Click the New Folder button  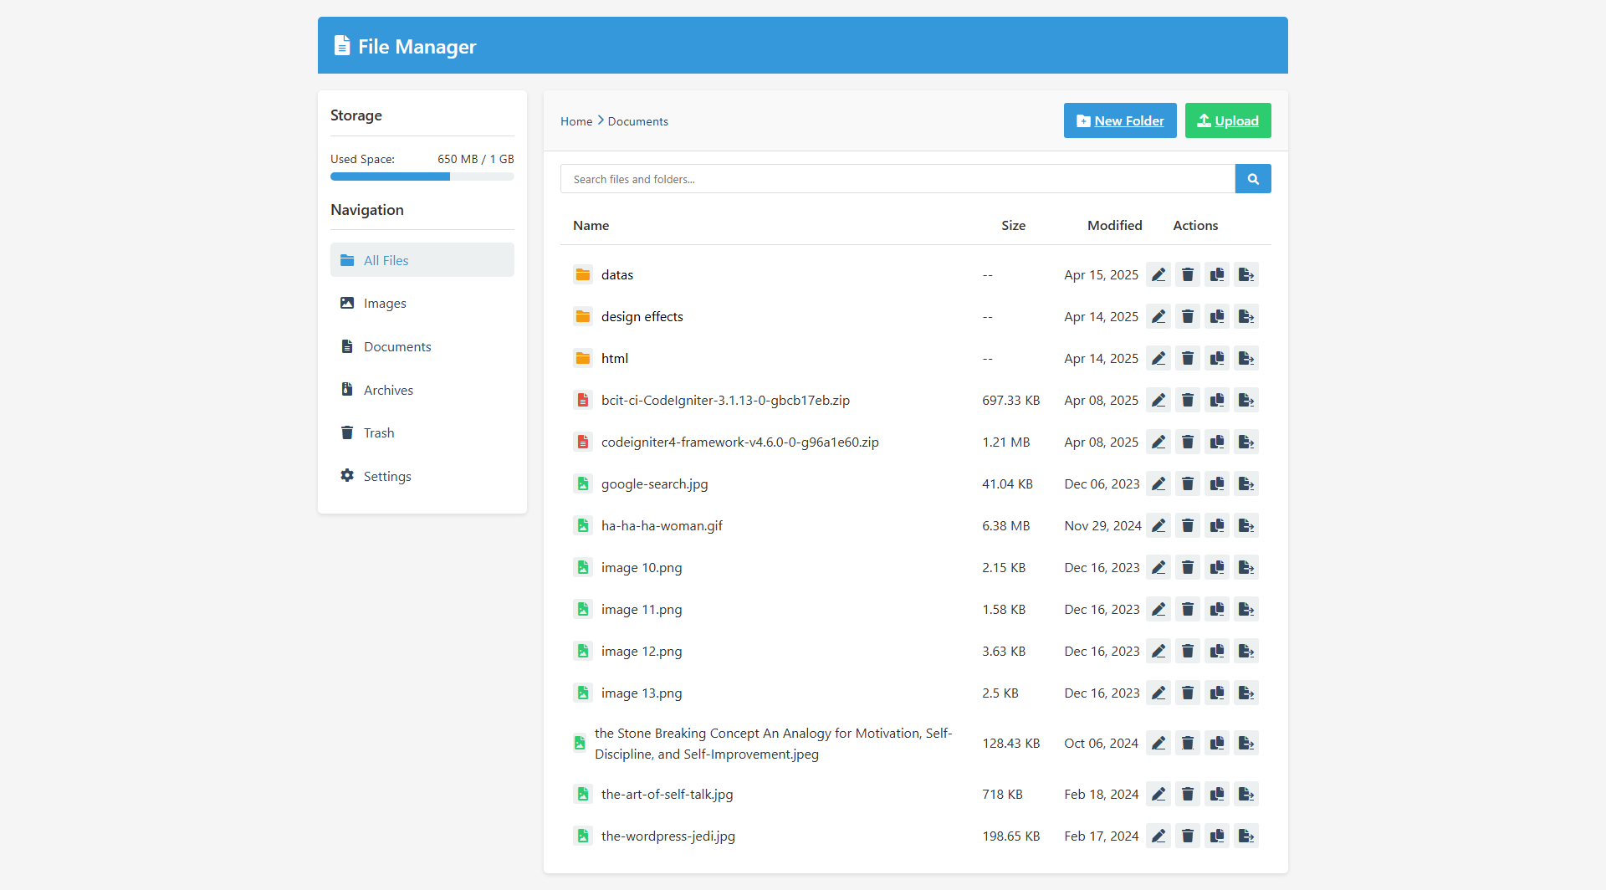tap(1119, 120)
